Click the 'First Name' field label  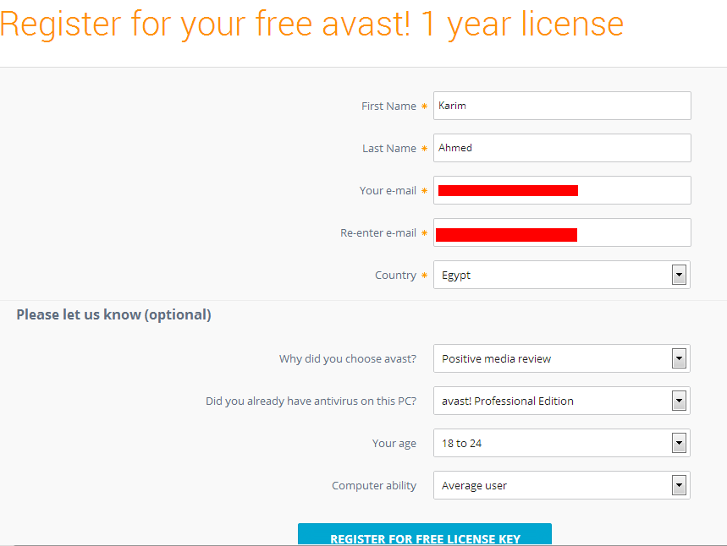coord(388,106)
